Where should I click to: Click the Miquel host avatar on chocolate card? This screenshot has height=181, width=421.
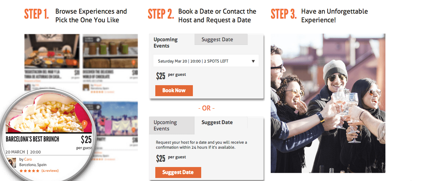[x=86, y=87]
